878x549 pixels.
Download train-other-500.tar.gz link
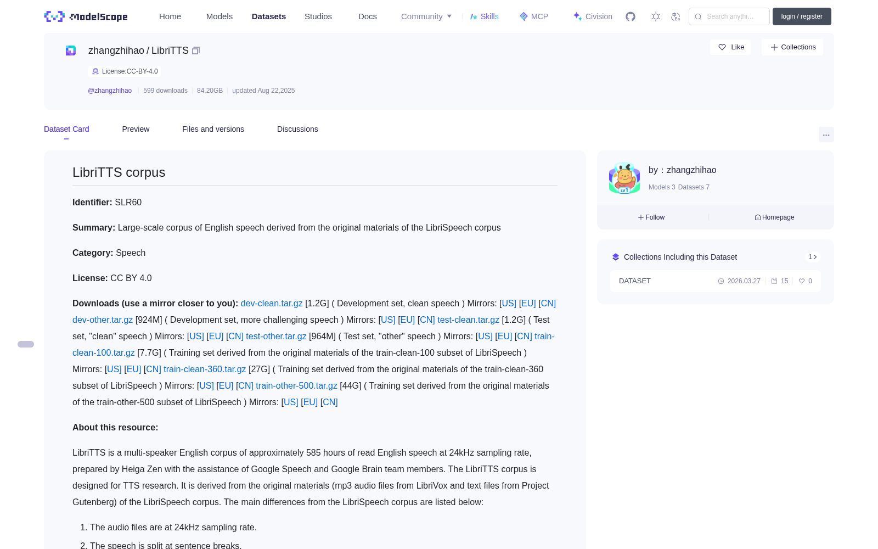pyautogui.click(x=296, y=386)
